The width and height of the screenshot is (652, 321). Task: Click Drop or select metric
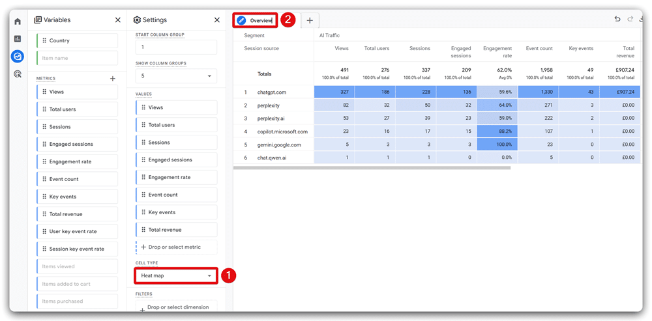(176, 247)
